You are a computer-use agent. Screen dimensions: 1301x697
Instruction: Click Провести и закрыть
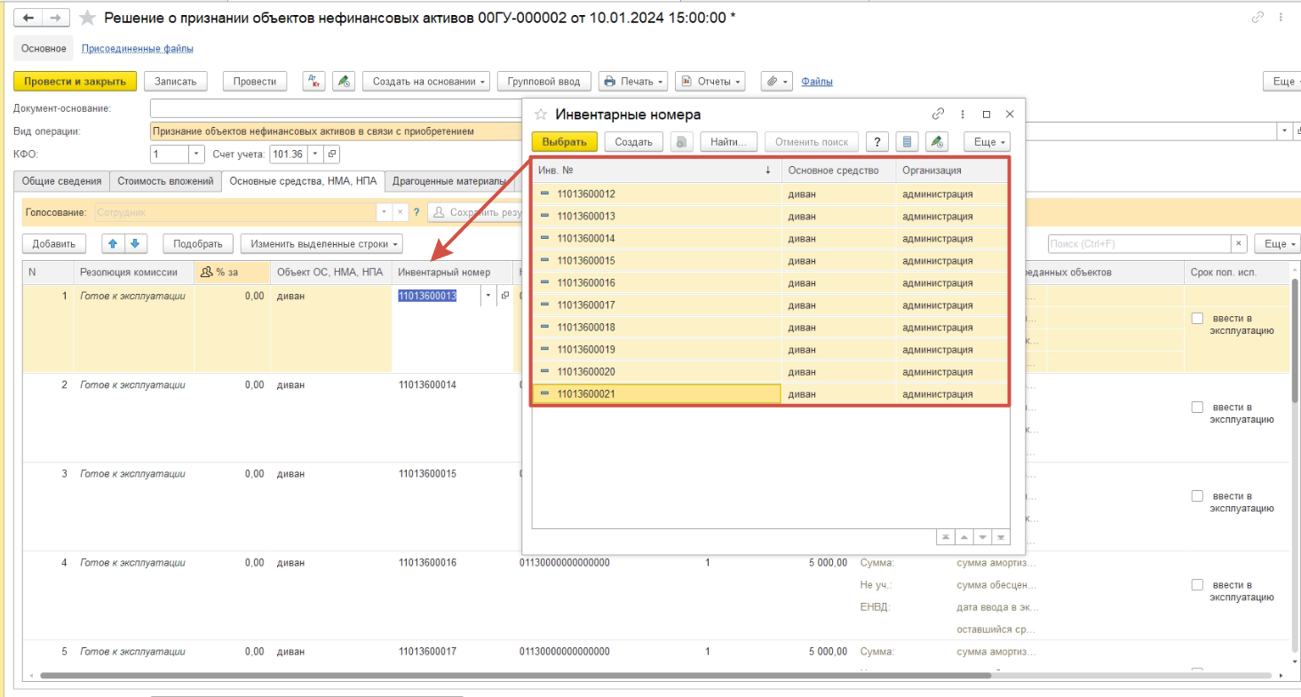(75, 82)
